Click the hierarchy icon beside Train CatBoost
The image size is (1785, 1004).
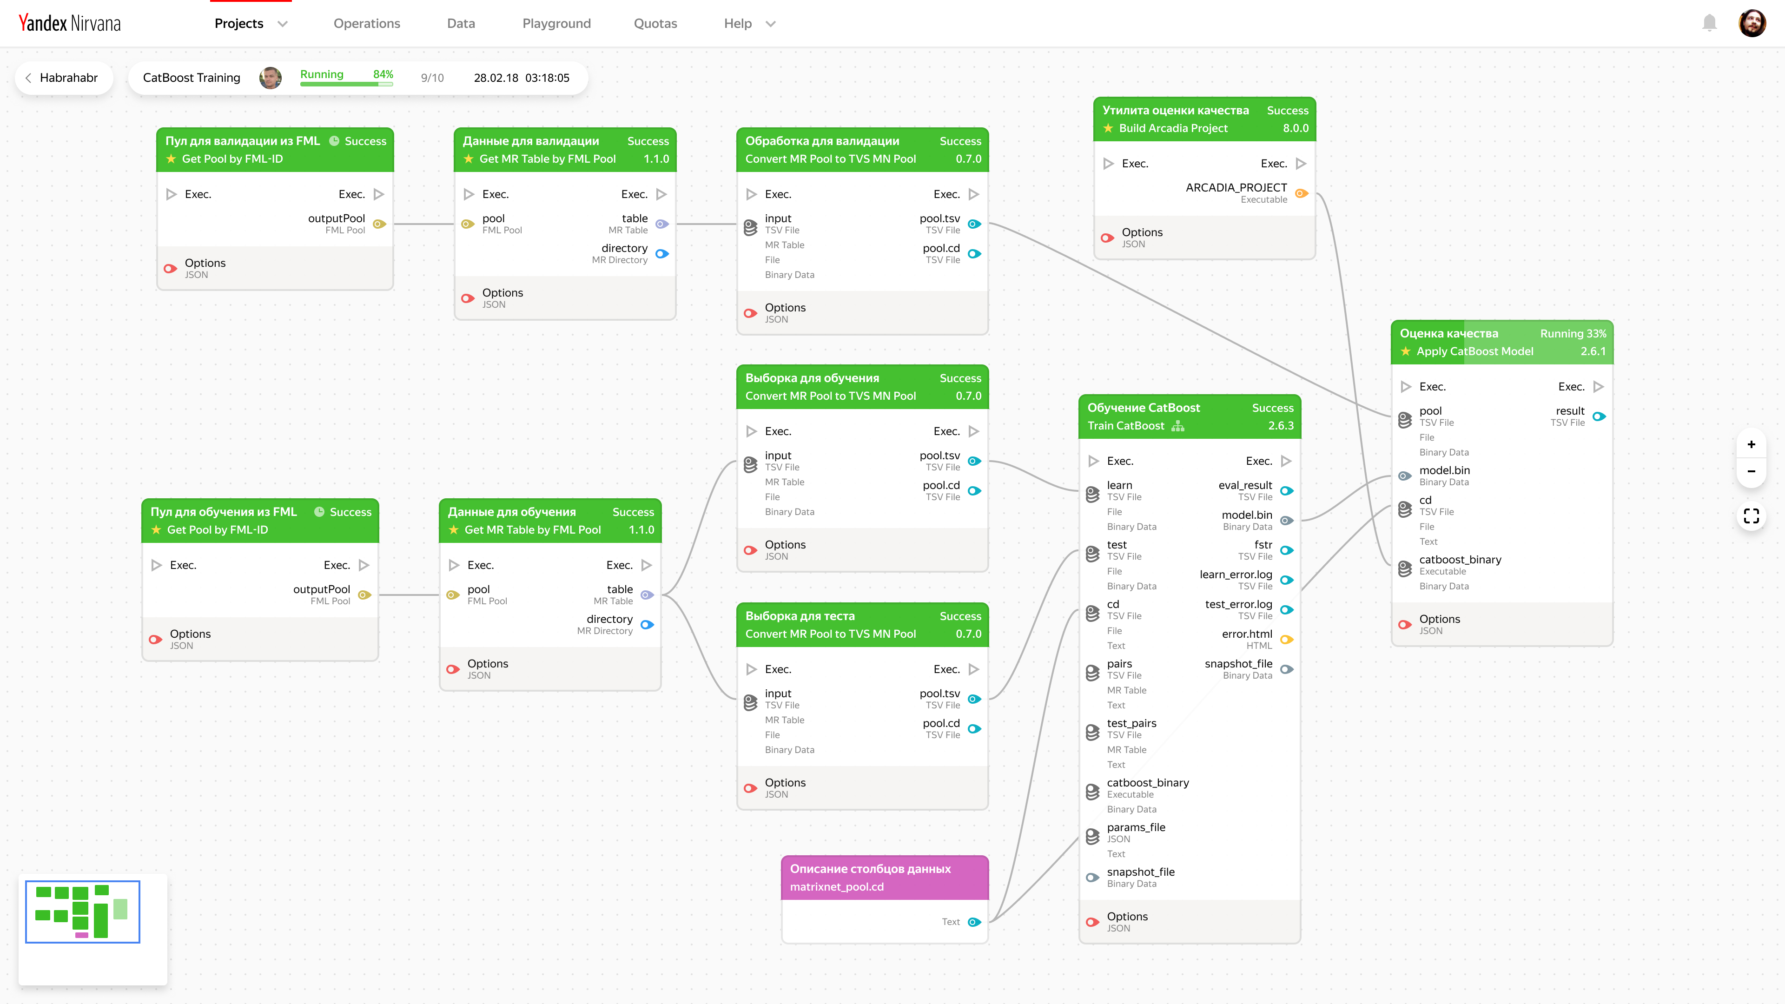1178,425
